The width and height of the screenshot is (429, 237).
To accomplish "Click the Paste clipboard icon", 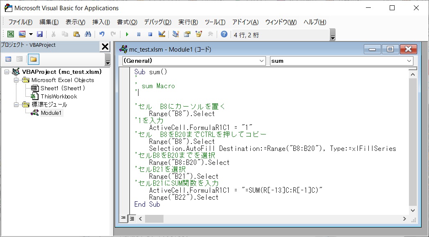I will tap(76, 34).
